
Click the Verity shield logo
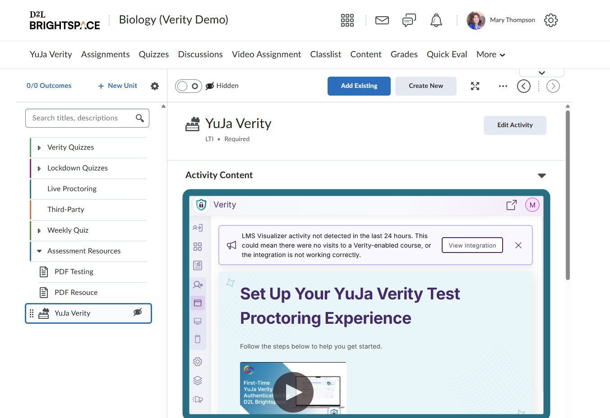(201, 205)
